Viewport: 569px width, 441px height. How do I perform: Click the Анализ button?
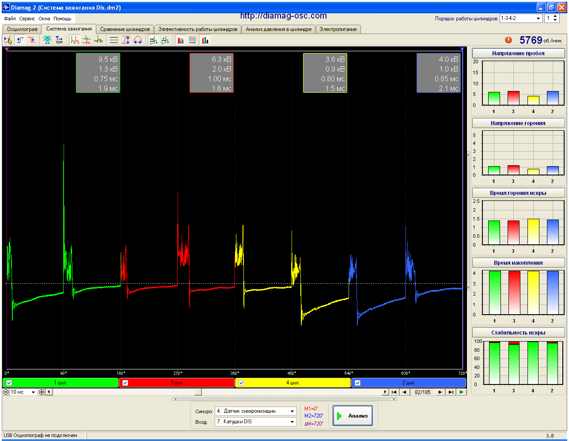click(353, 416)
